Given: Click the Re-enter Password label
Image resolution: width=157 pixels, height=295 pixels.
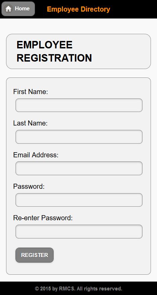Looking at the screenshot, I should [43, 218].
